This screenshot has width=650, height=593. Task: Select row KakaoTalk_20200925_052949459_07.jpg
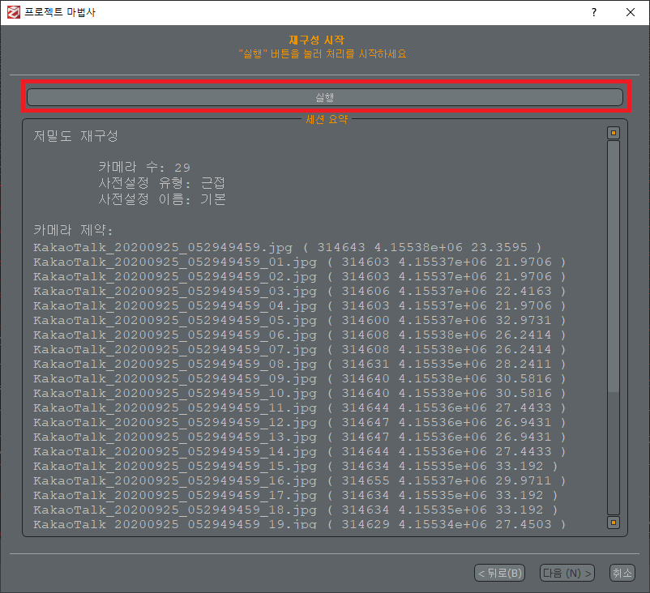tap(299, 349)
